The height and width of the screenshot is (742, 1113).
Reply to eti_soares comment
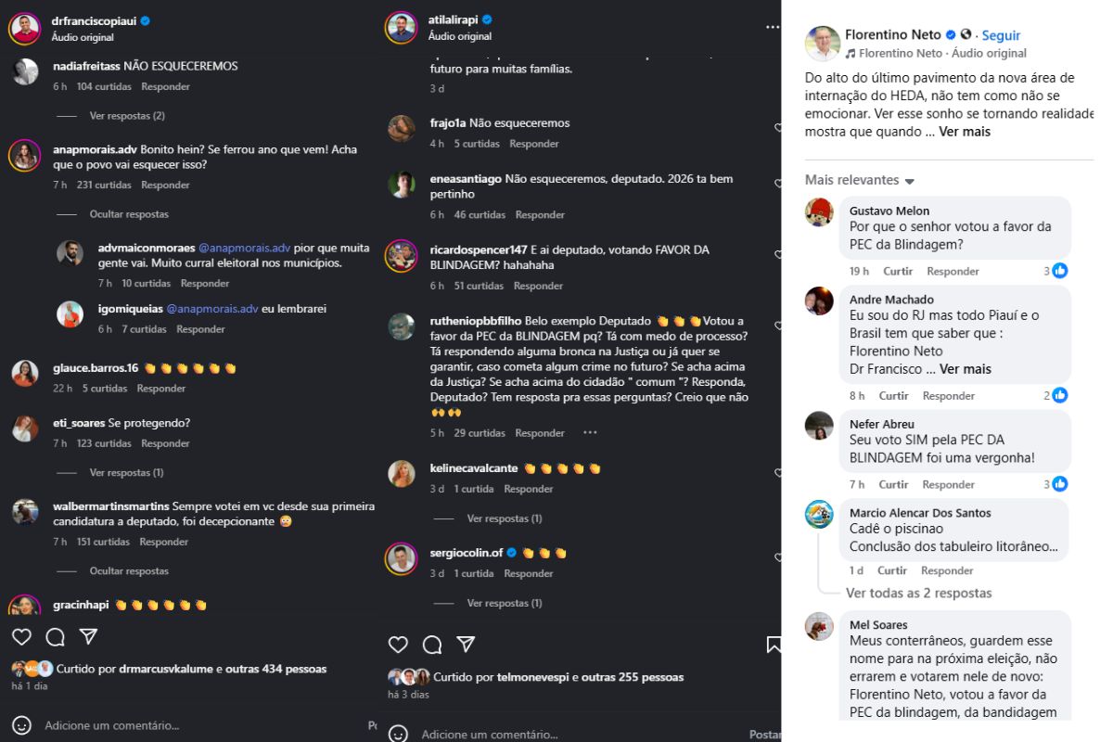(165, 443)
